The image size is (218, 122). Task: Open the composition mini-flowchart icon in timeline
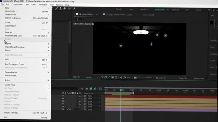81,89
